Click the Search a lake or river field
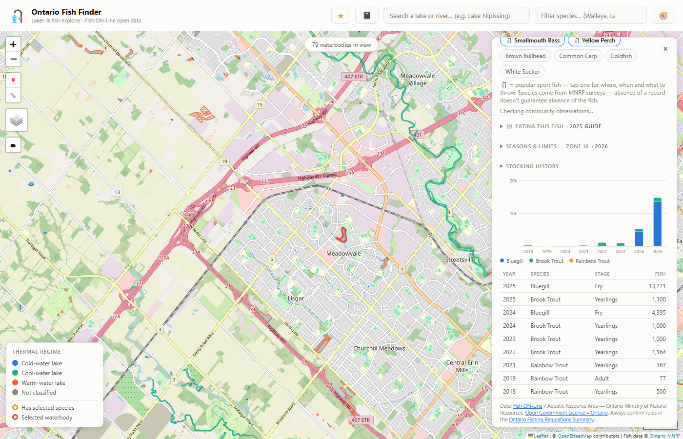The image size is (683, 439). click(457, 16)
